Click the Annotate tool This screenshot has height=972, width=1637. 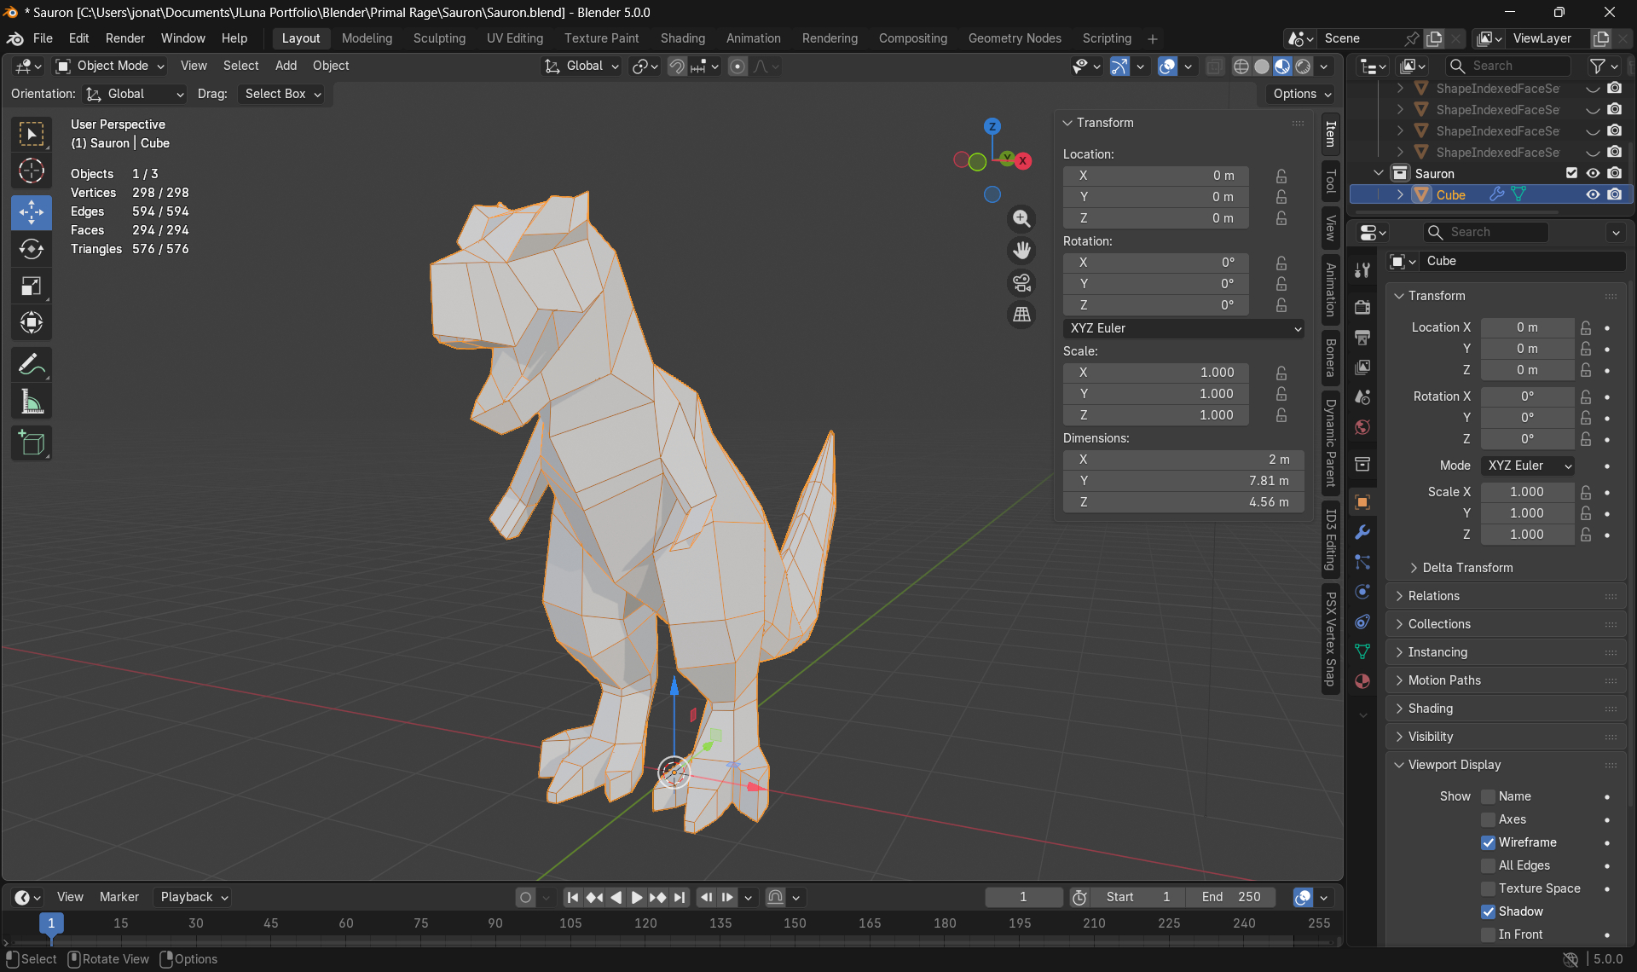click(x=32, y=365)
